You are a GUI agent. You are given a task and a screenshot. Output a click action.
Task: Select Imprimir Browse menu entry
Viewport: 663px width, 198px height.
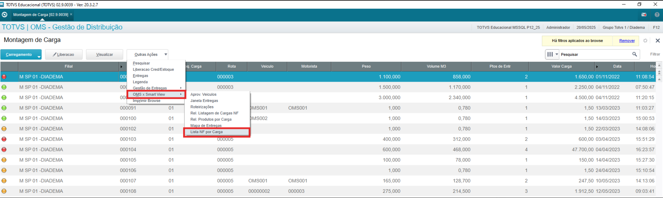coord(146,101)
